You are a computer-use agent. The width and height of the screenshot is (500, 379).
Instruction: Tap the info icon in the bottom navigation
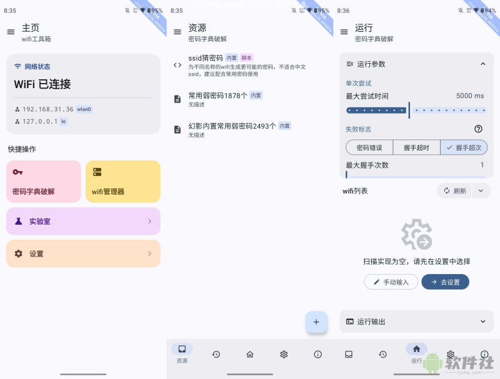pos(318,354)
